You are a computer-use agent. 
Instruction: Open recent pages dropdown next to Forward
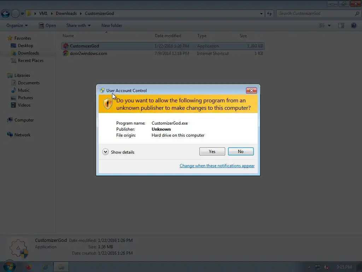[x=22, y=14]
